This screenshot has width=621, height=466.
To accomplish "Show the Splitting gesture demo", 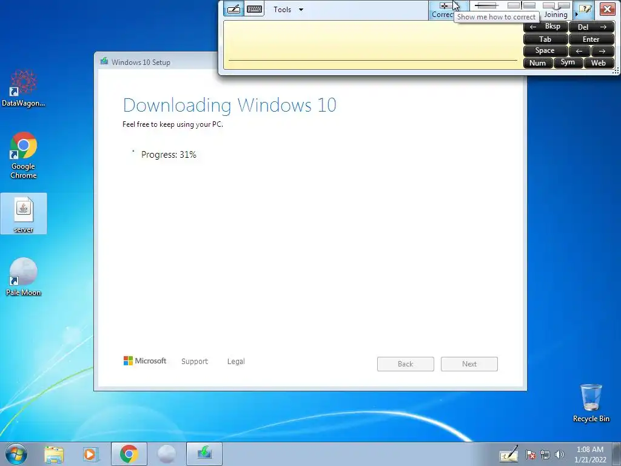I will 521,5.
